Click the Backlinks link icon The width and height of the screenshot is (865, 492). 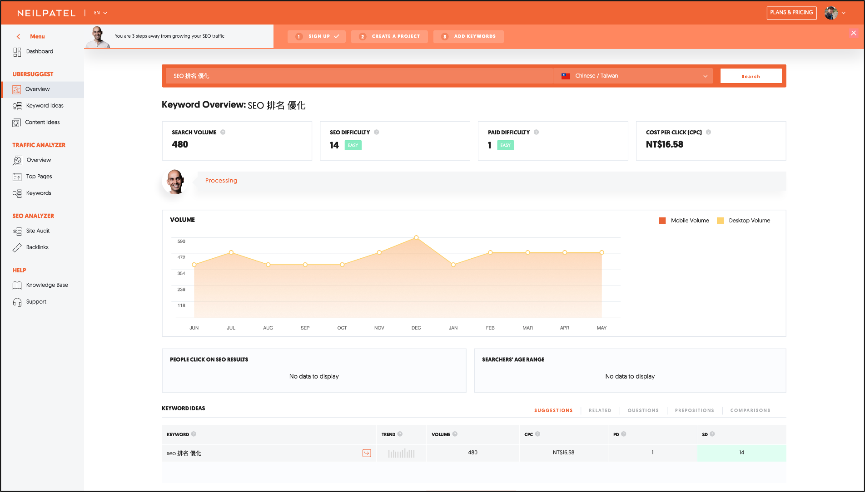click(17, 248)
